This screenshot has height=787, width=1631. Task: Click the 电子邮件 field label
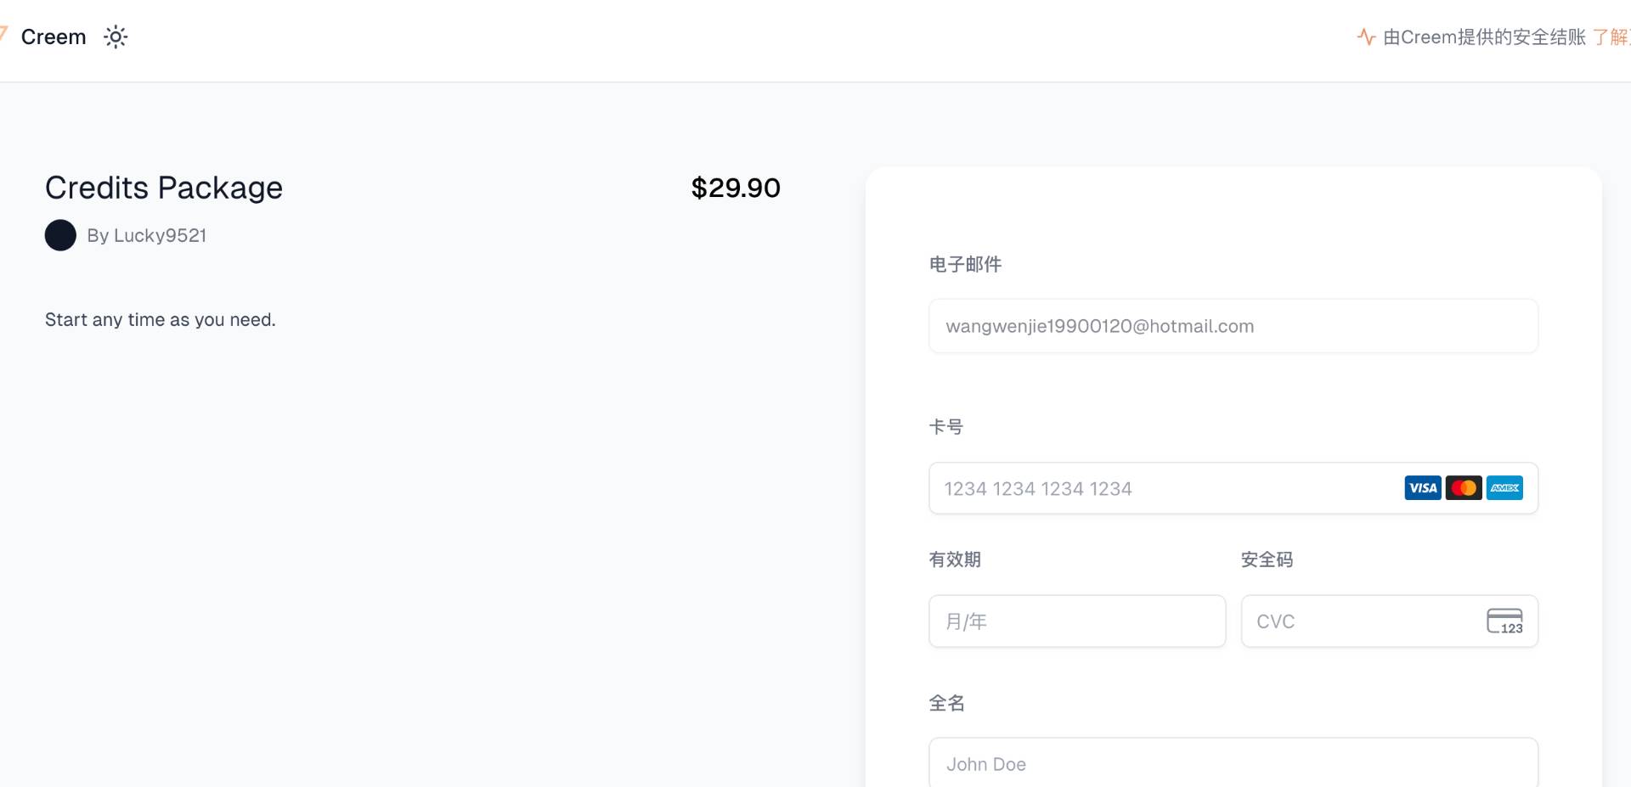tap(965, 265)
